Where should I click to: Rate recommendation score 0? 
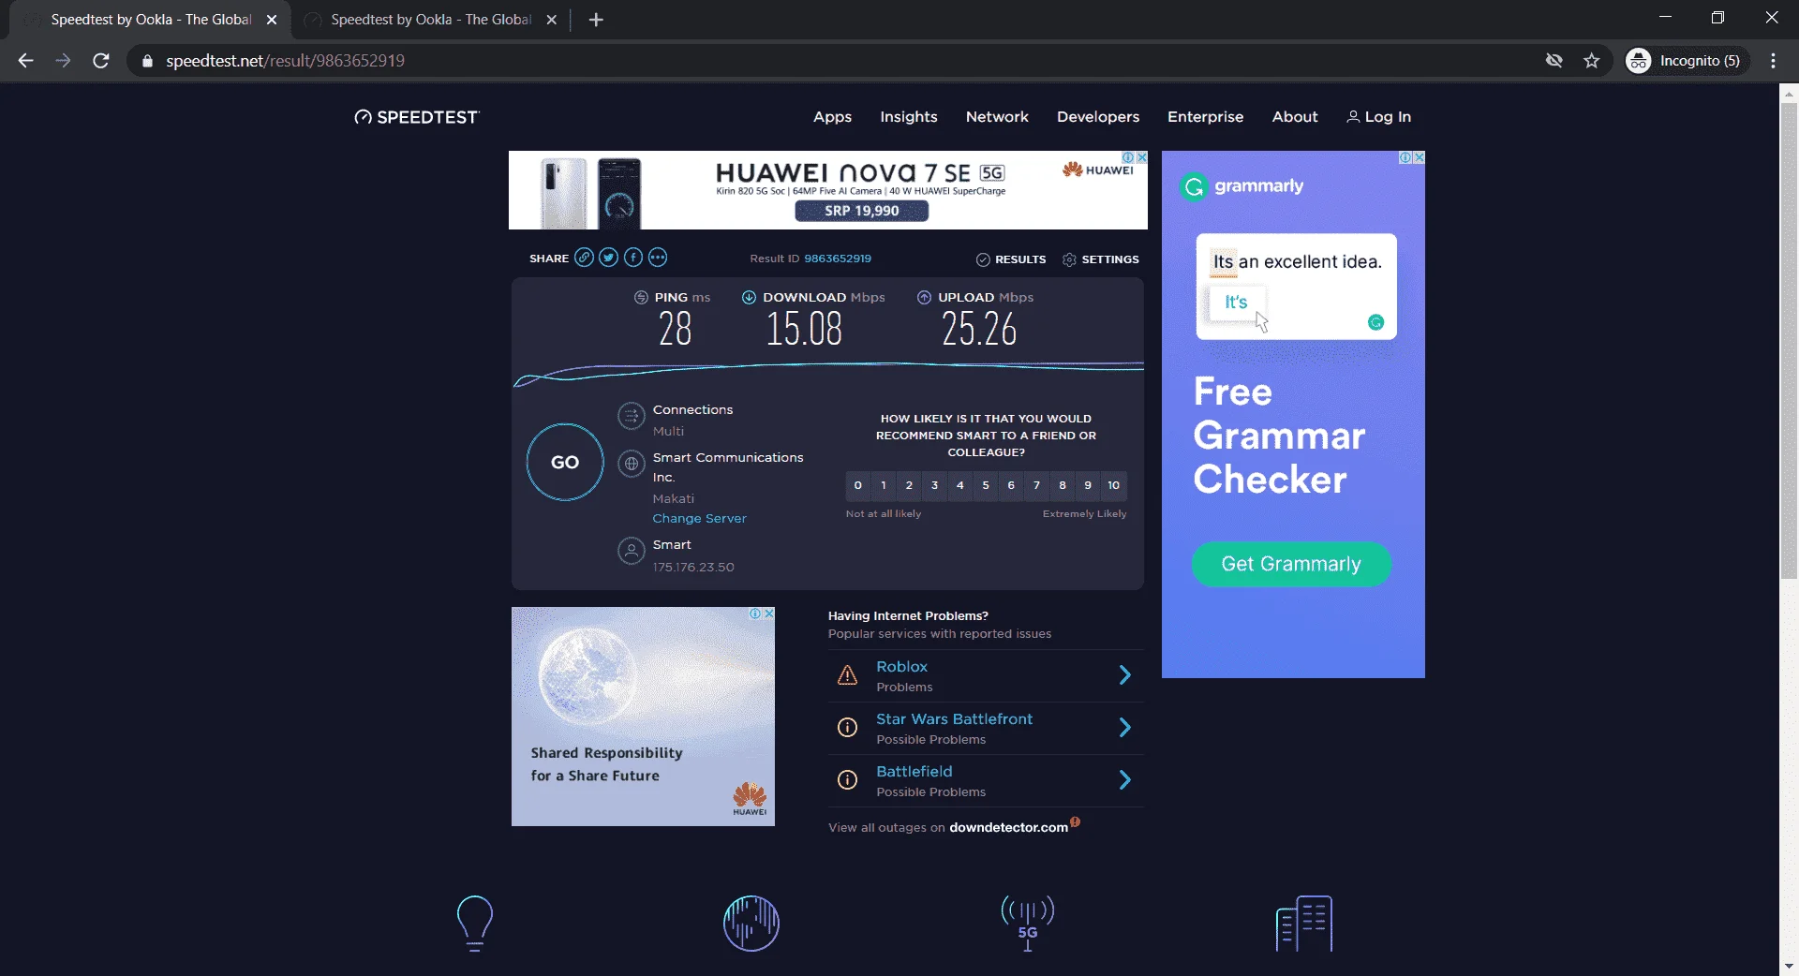(x=858, y=486)
